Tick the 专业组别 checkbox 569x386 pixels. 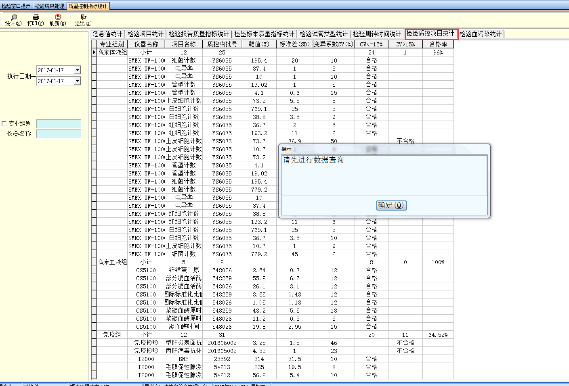[x=4, y=124]
